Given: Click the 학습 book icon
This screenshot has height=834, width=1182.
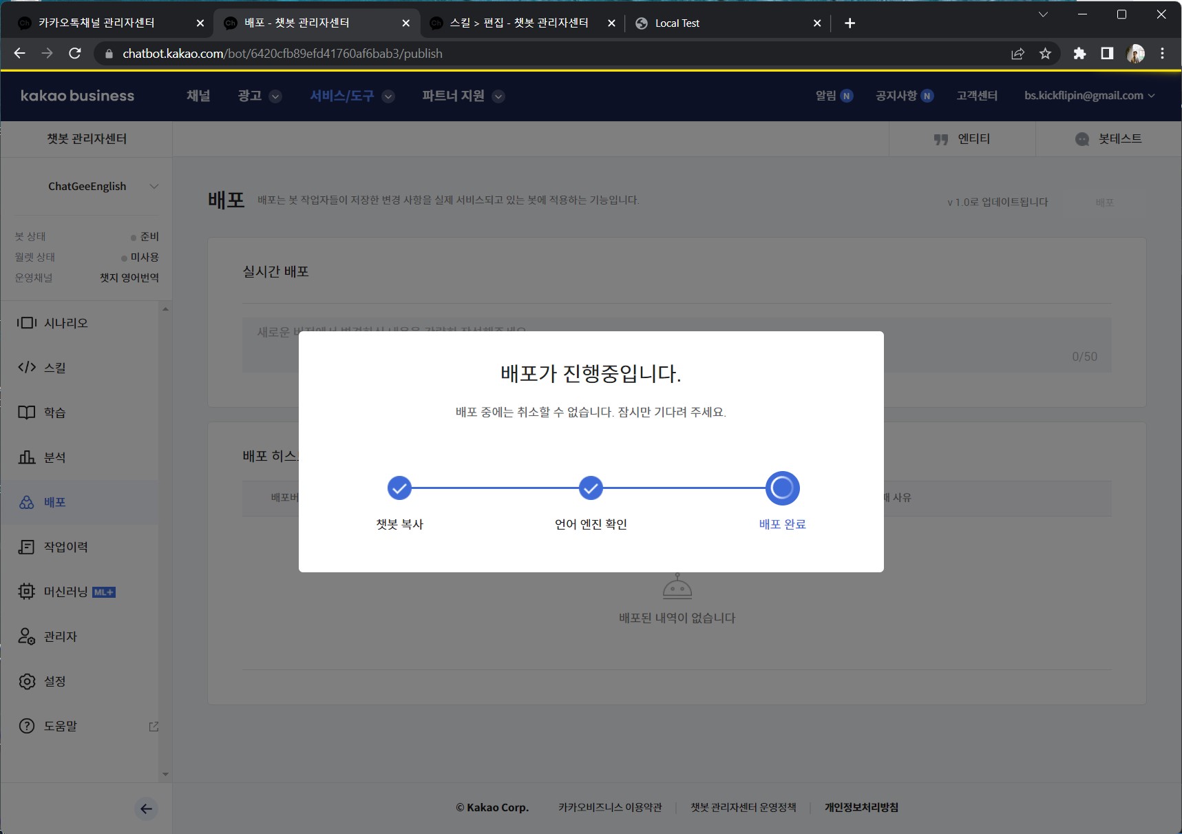Looking at the screenshot, I should 27,413.
